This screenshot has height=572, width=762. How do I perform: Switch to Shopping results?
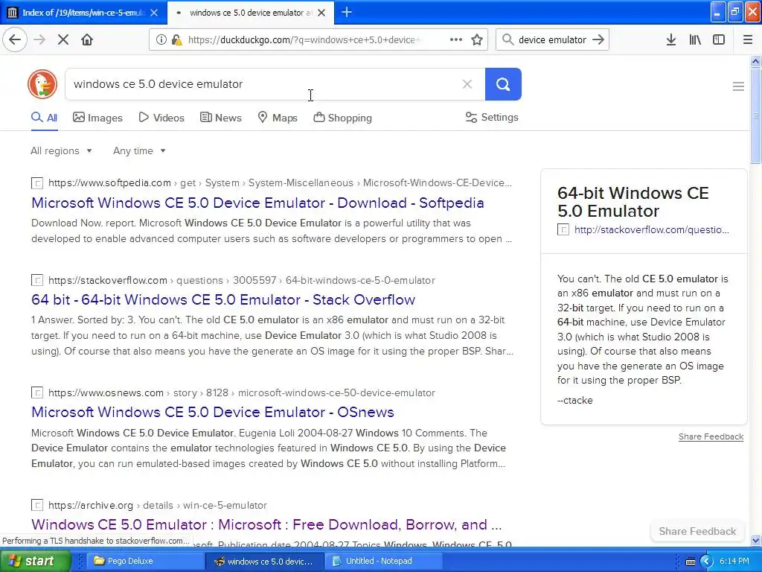click(x=342, y=118)
